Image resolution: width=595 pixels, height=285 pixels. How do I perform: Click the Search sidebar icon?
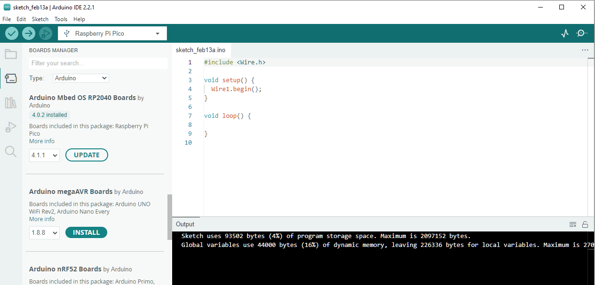pos(10,151)
